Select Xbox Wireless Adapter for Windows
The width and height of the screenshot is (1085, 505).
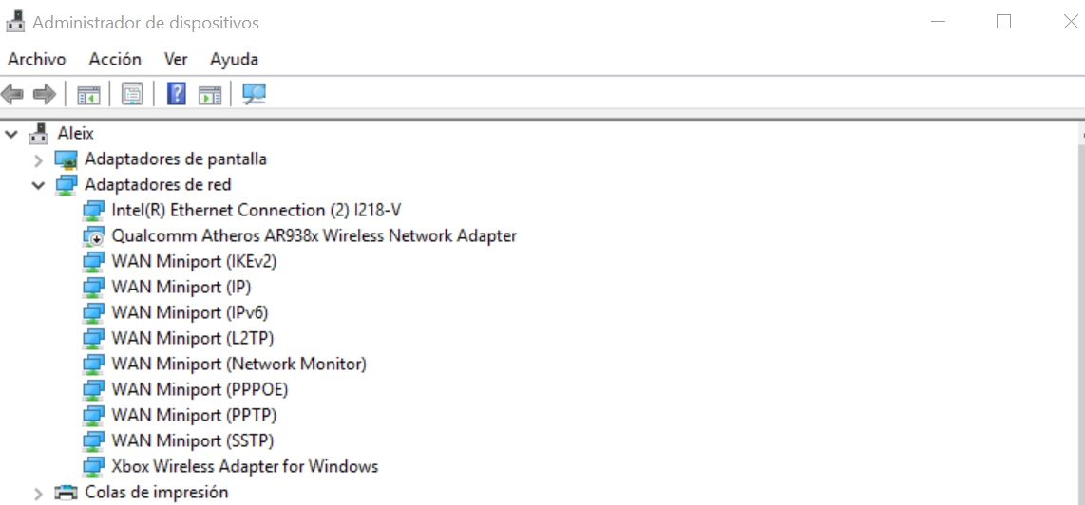[245, 466]
